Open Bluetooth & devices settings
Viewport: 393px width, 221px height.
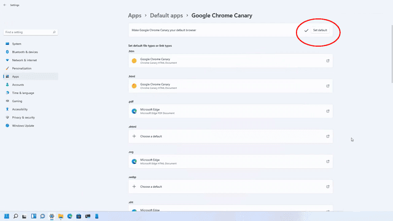31,52
